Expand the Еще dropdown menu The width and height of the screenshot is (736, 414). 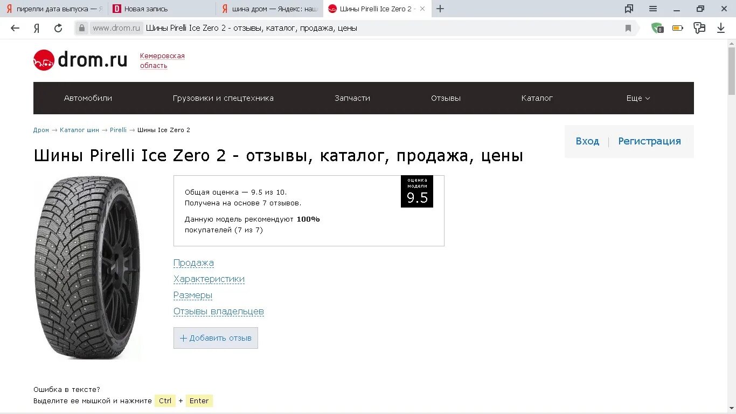point(638,98)
